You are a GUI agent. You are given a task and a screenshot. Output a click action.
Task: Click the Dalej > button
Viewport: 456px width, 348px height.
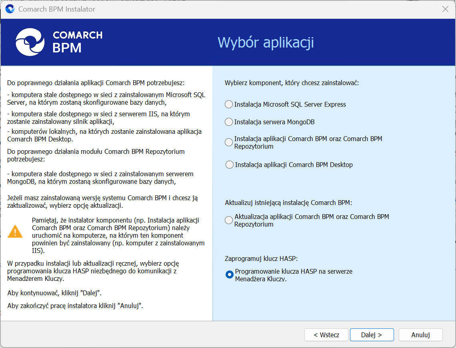372,335
